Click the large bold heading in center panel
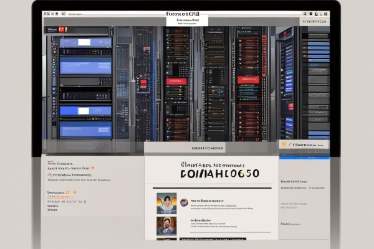374x249 pixels. pos(219,174)
